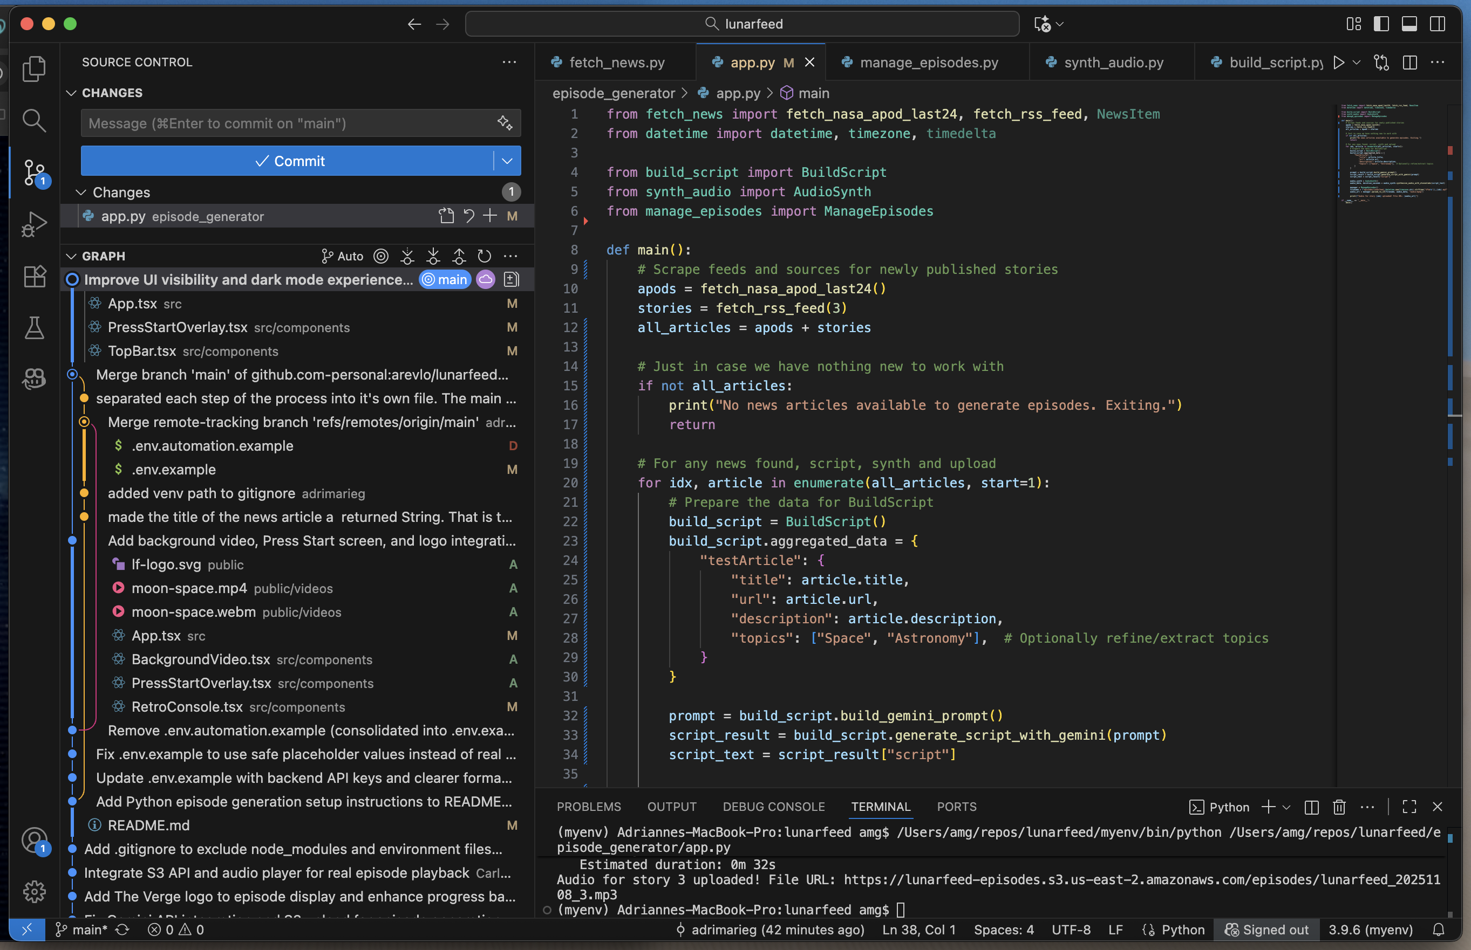The height and width of the screenshot is (950, 1471).
Task: Toggle the bottom panel layout icon
Action: [x=1409, y=24]
